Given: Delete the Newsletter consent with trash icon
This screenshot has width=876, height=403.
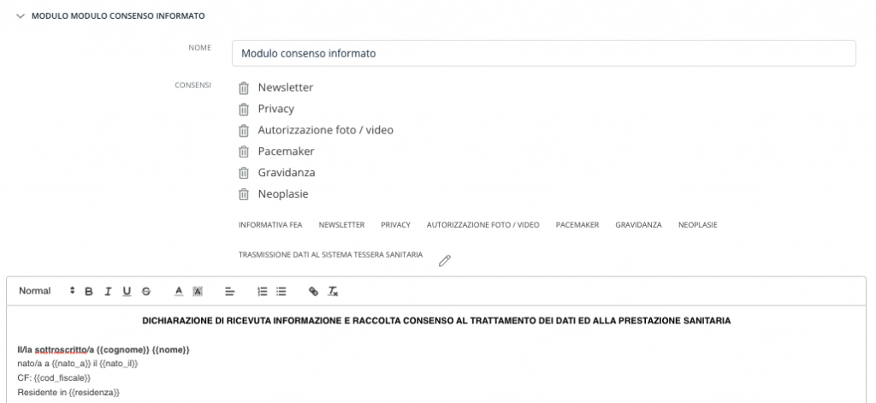Looking at the screenshot, I should click(x=244, y=88).
